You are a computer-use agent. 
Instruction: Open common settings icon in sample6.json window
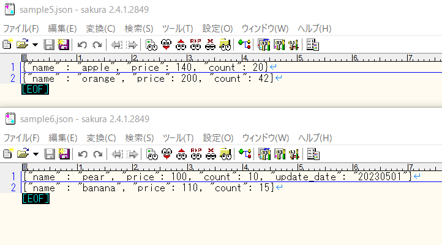(294, 154)
